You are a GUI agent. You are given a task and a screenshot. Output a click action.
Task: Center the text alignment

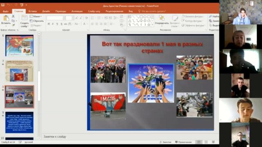point(97,24)
